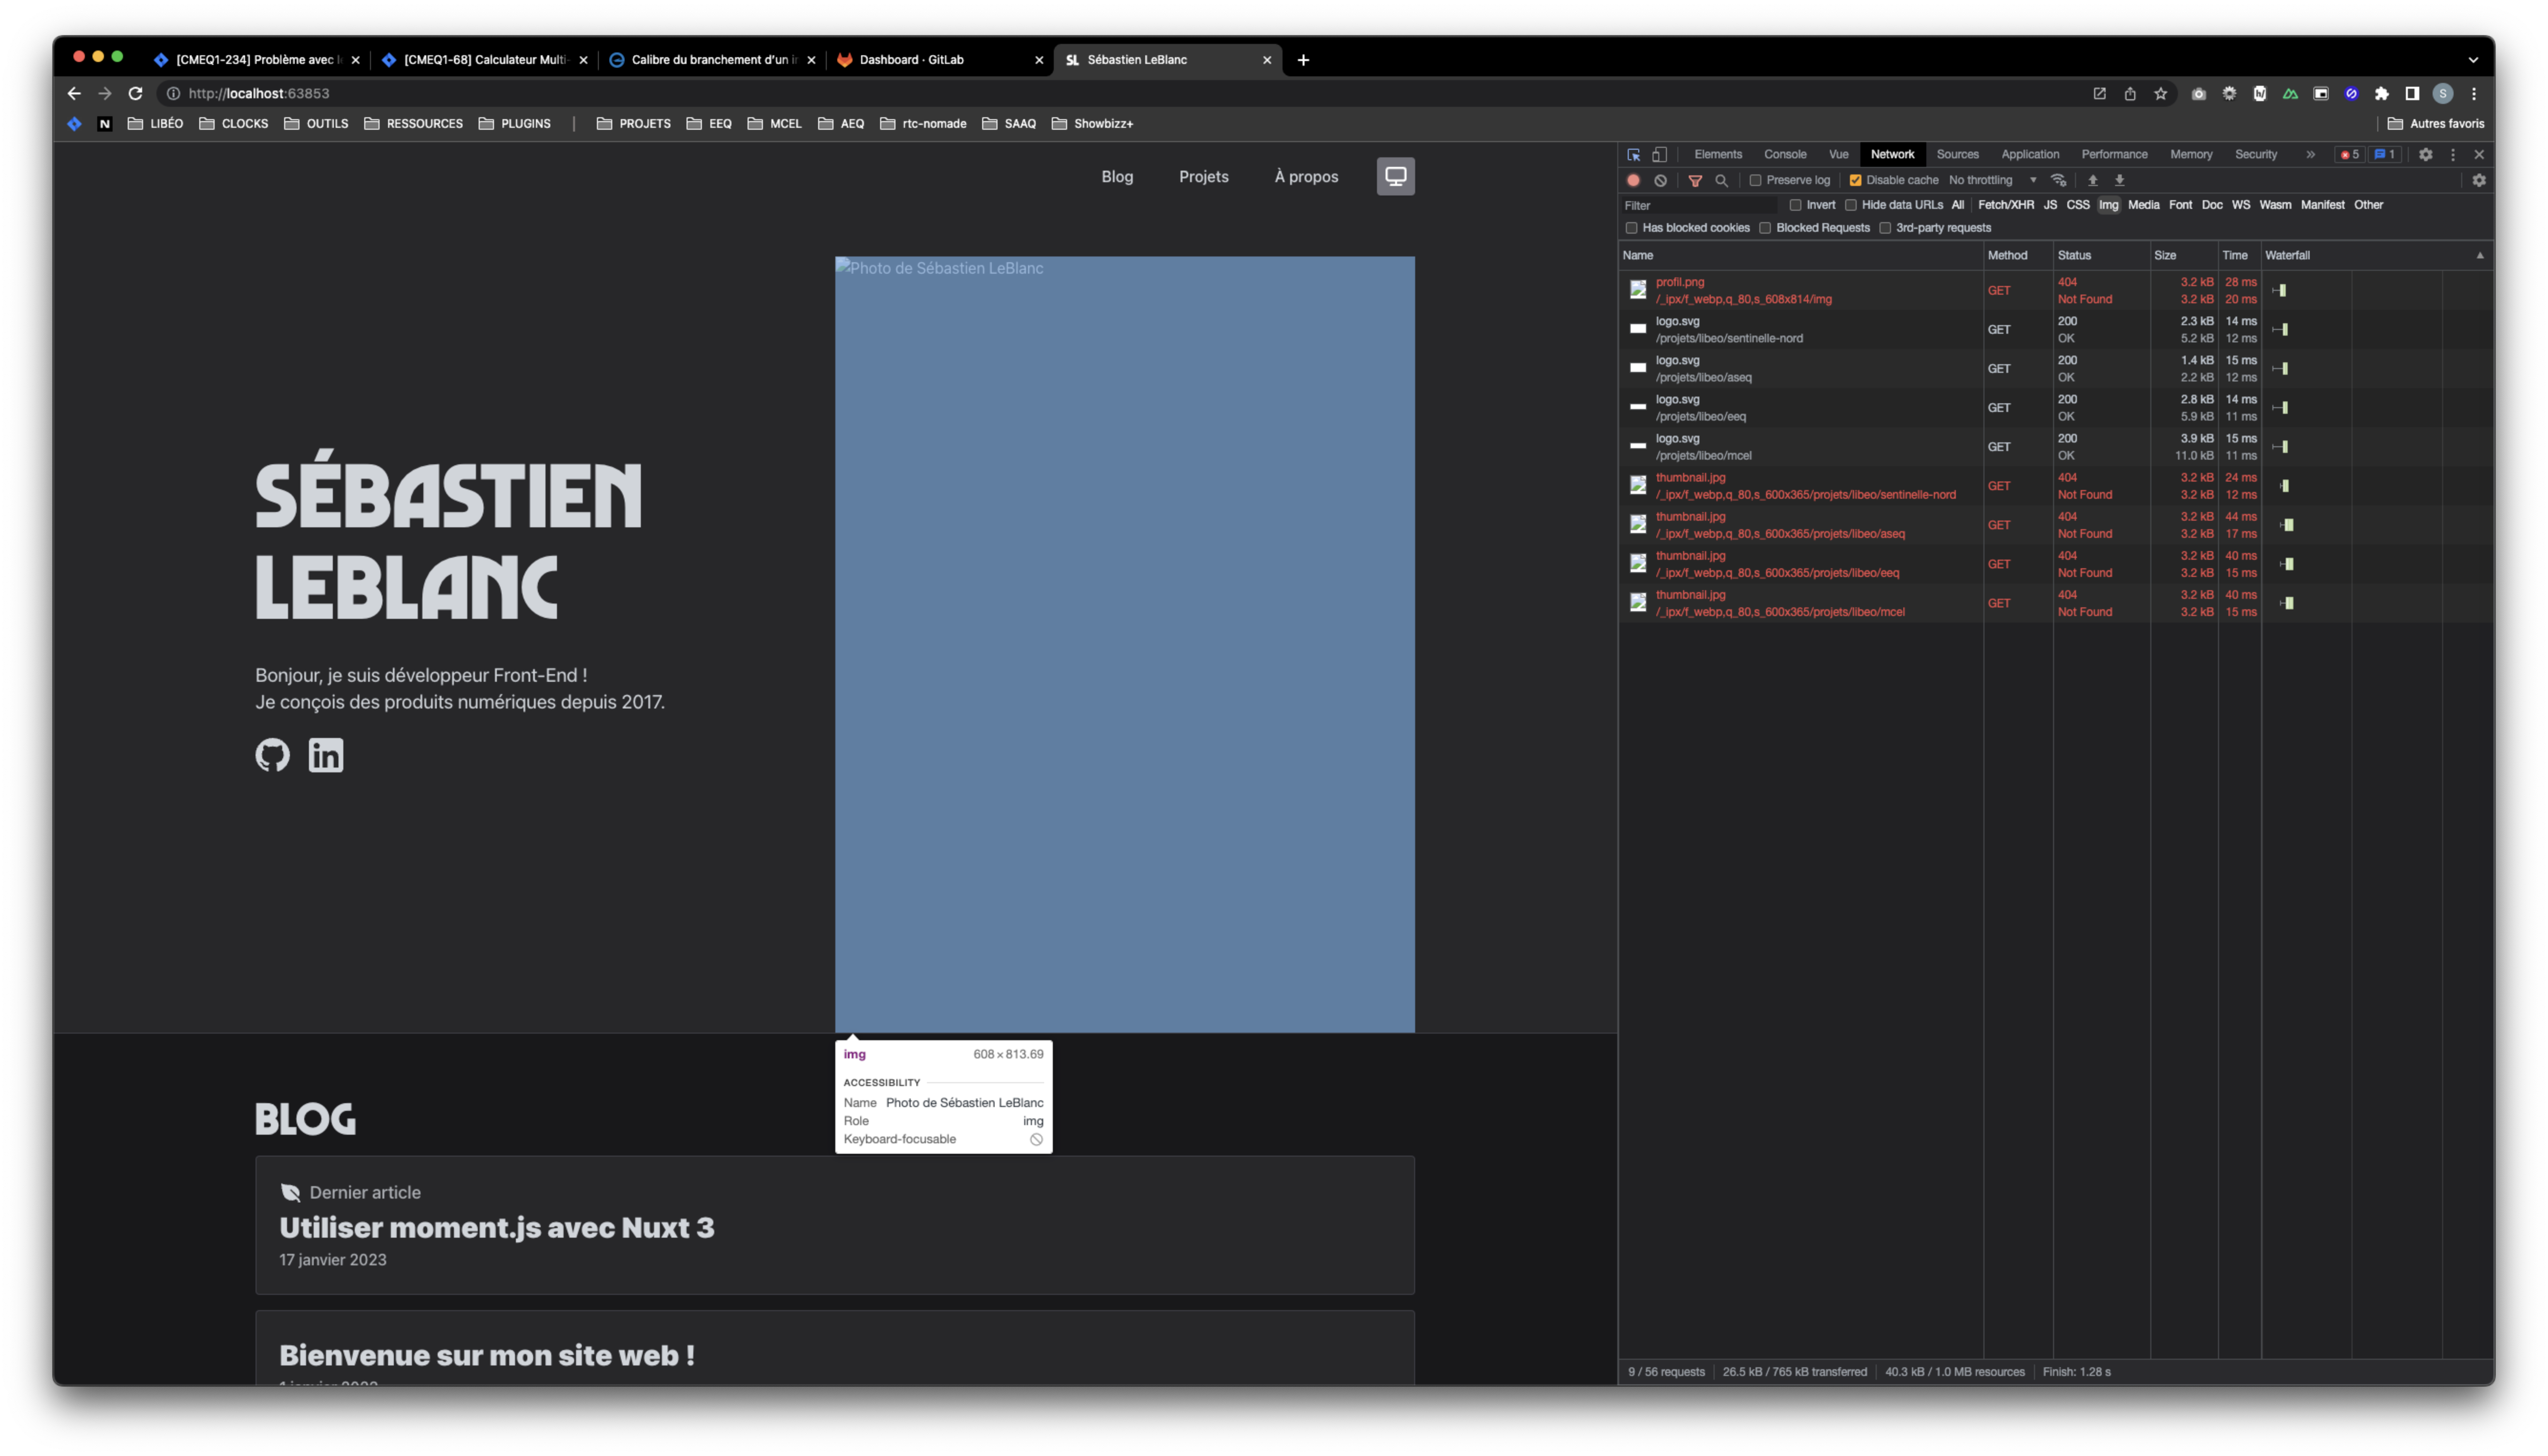The image size is (2548, 1456).
Task: Open DevTools three-dot customize menu
Action: click(2452, 155)
